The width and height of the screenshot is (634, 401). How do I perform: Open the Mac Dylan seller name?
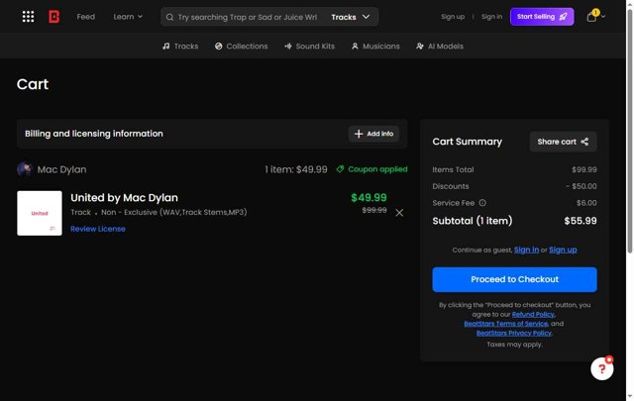click(x=61, y=169)
